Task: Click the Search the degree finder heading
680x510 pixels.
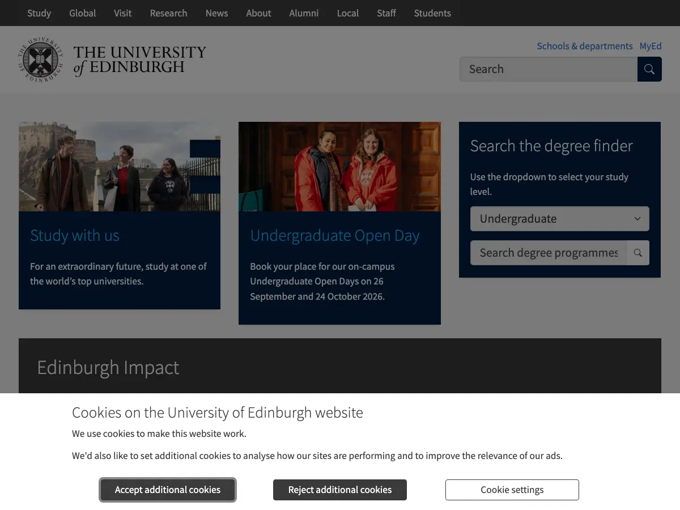Action: tap(551, 146)
